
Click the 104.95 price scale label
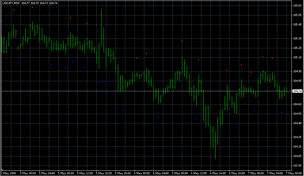[x=297, y=71]
